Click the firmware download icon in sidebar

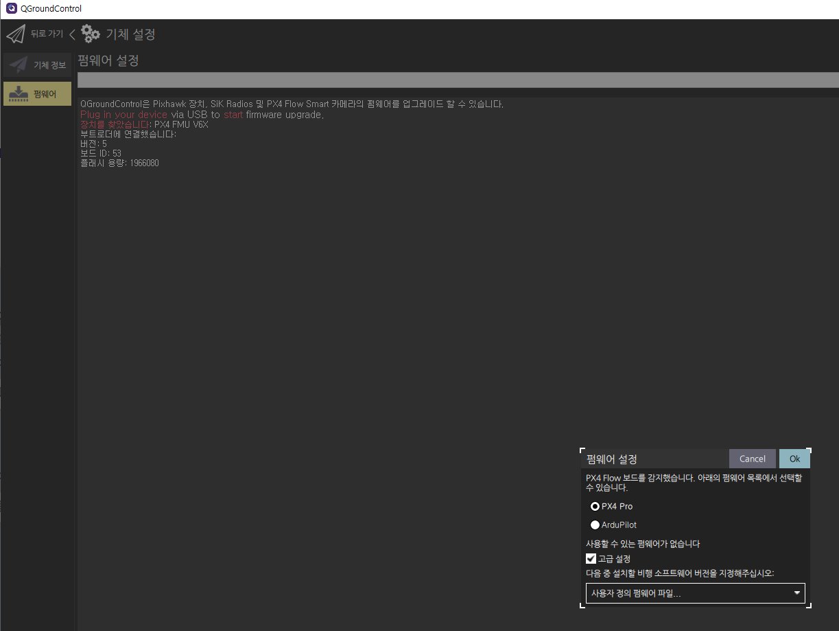coord(19,94)
